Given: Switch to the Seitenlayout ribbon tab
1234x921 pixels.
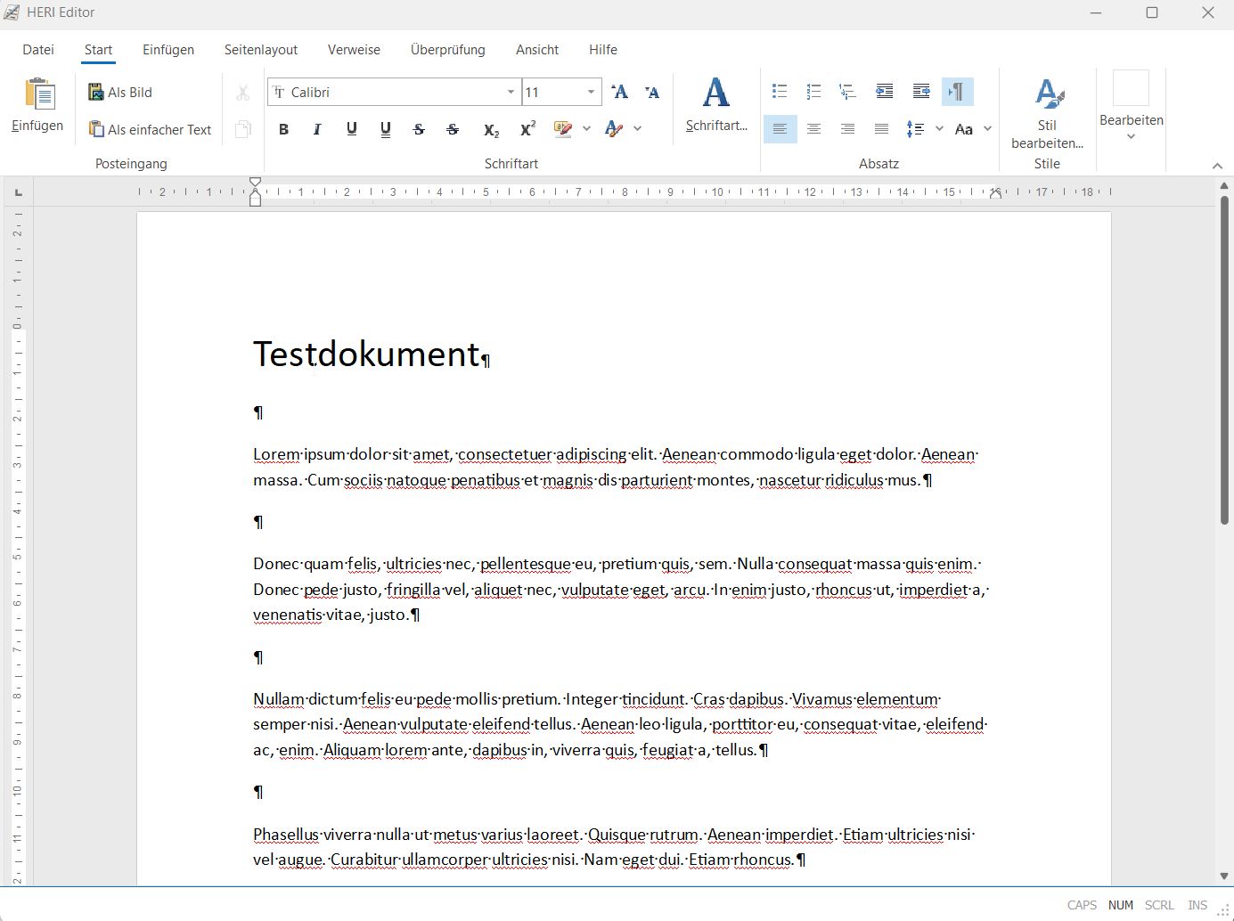Looking at the screenshot, I should [261, 50].
